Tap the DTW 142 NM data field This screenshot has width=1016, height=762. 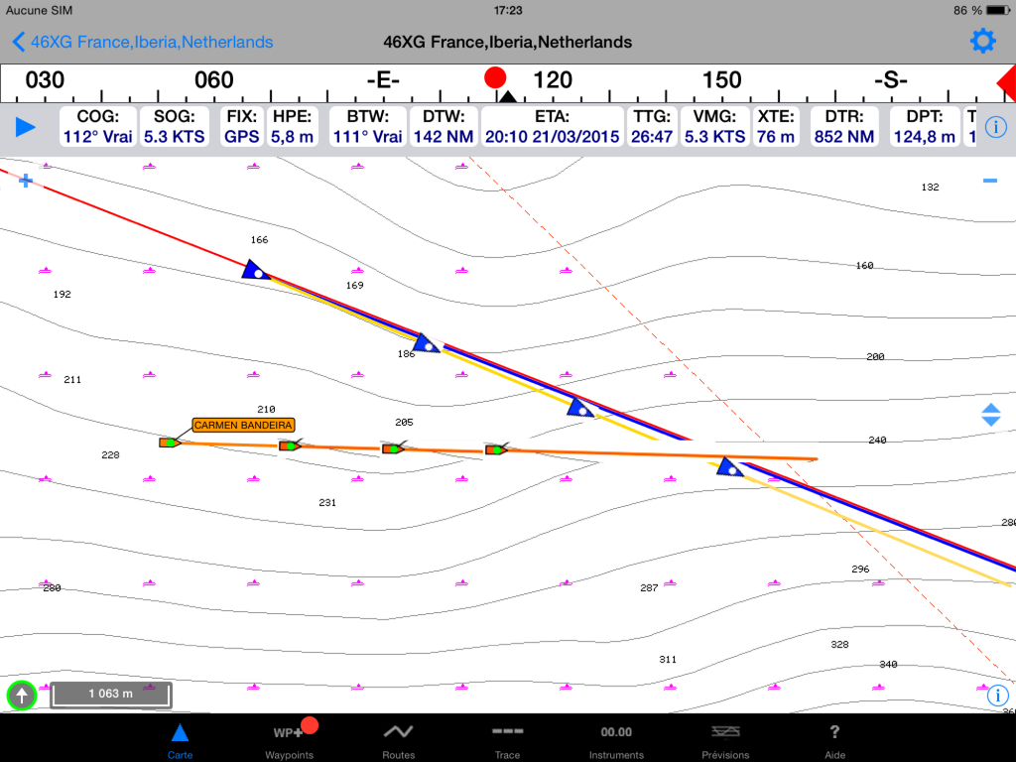pos(444,126)
